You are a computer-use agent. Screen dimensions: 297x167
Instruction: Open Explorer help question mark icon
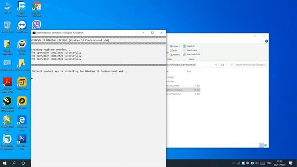click(x=266, y=41)
